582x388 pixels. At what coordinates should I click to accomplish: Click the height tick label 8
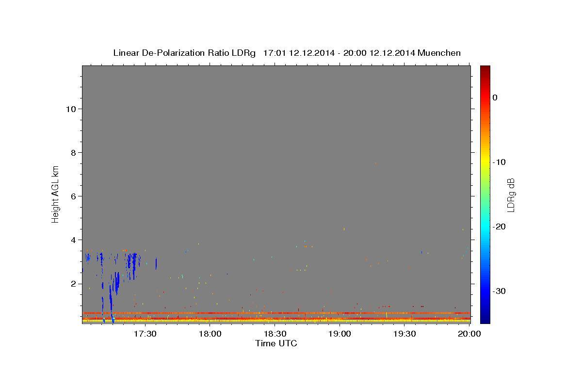(72, 152)
